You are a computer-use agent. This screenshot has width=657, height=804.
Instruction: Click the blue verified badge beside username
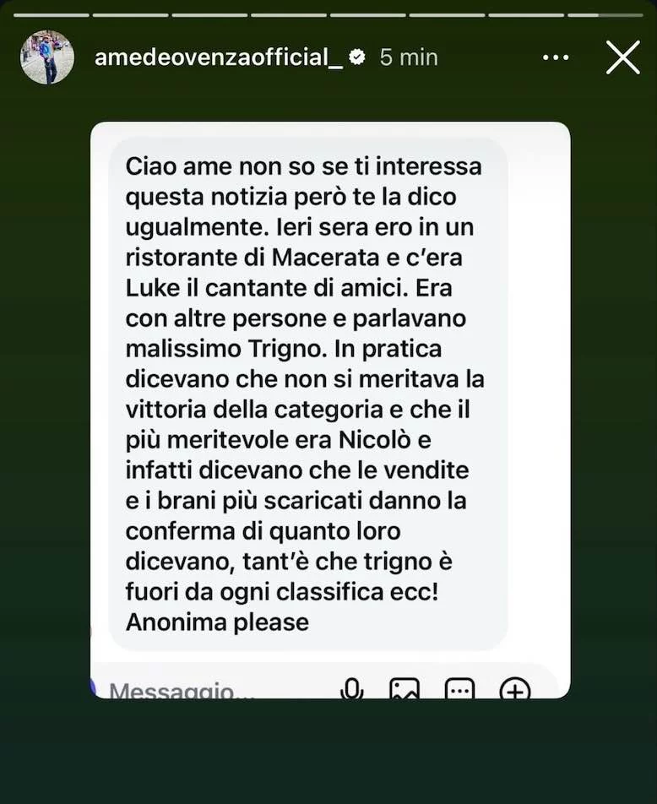coord(357,57)
